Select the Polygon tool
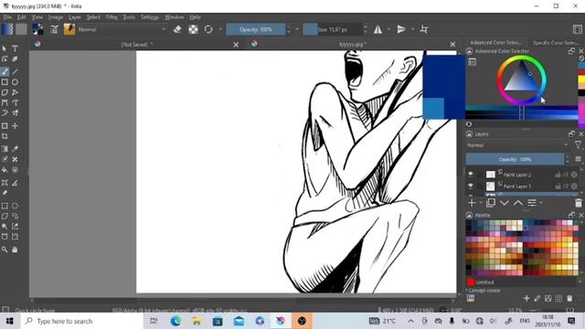The height and width of the screenshot is (329, 585). [x=5, y=92]
